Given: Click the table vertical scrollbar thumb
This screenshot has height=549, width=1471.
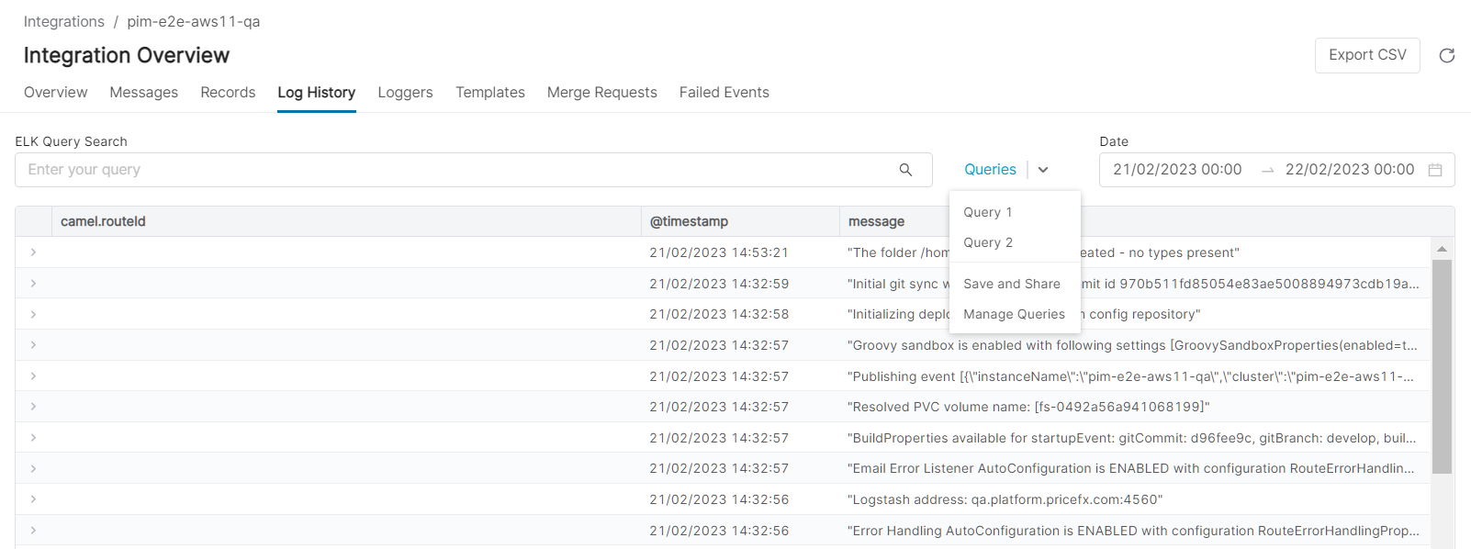Looking at the screenshot, I should click(x=1442, y=366).
